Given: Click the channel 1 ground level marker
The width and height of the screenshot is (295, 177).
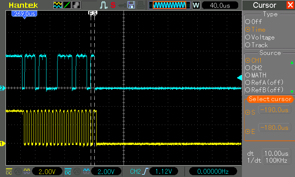Looking at the screenshot, I should 3,144.
